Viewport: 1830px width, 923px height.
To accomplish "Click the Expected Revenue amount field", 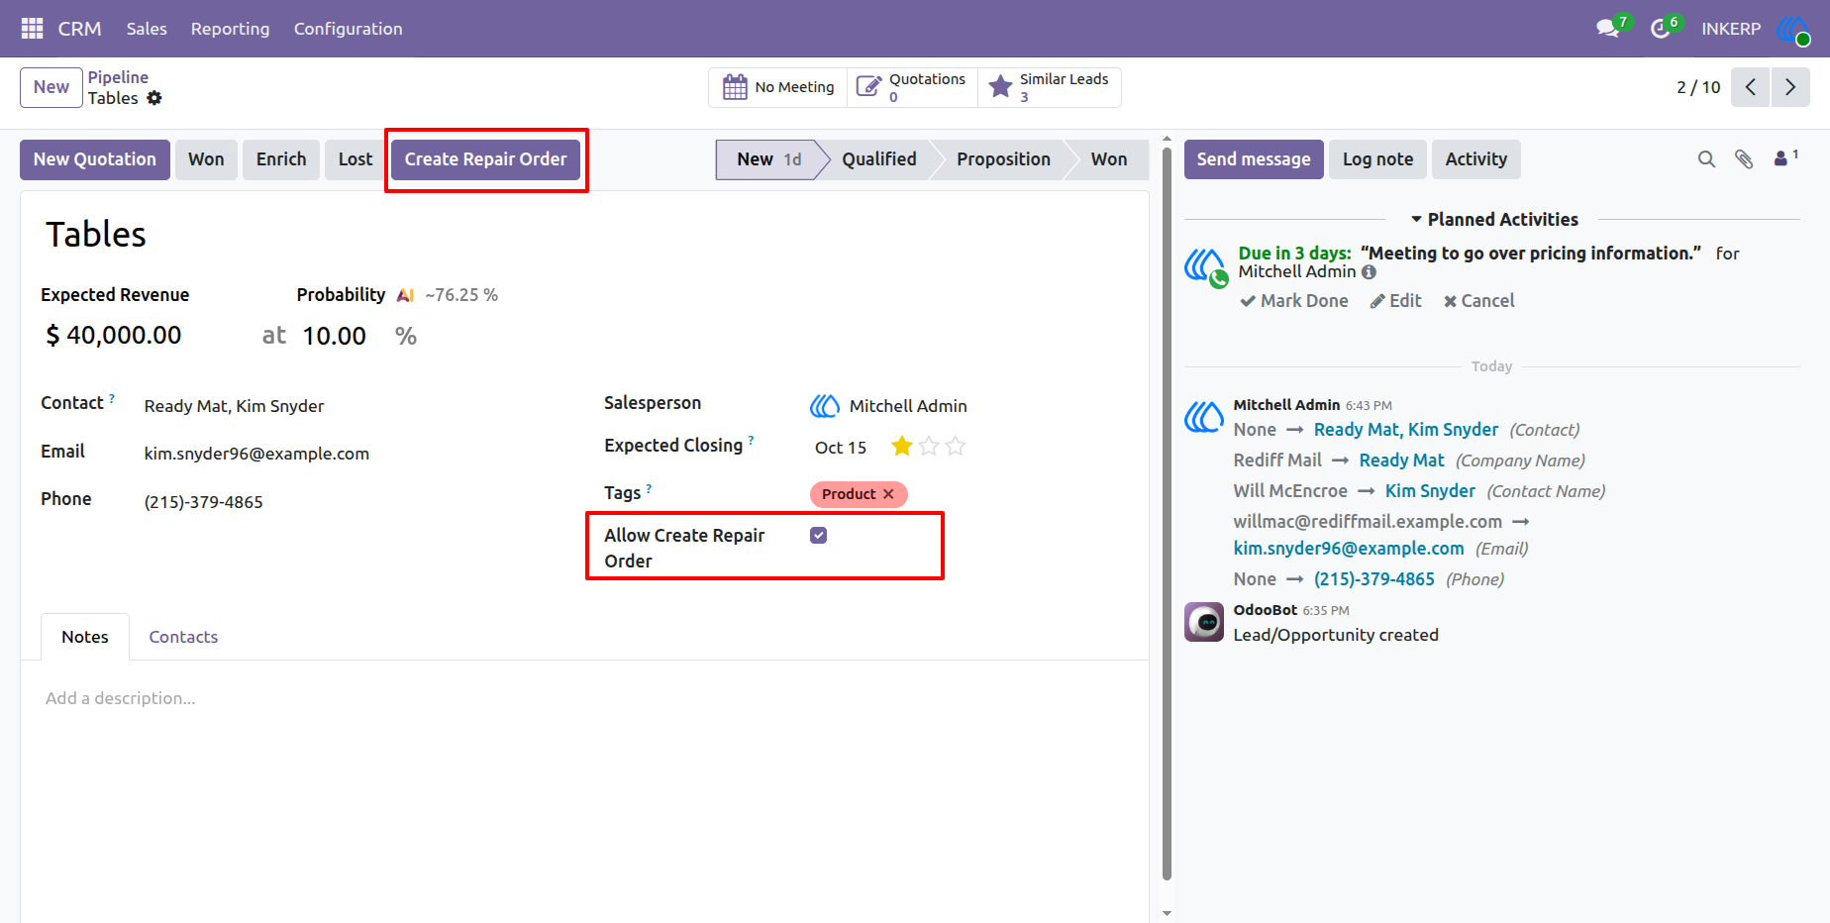I will [124, 336].
